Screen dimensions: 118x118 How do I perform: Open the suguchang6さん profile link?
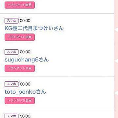(x=27, y=60)
